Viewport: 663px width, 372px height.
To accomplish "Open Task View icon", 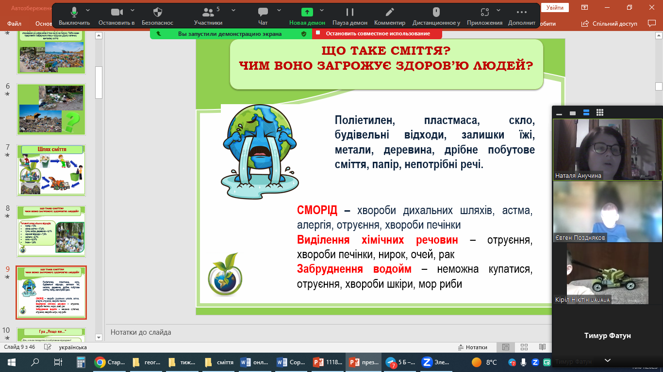I will click(x=58, y=362).
